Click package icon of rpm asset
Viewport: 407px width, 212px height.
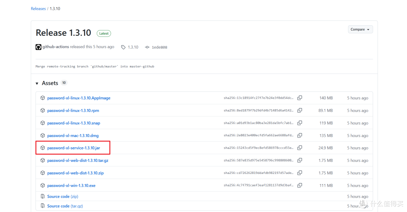[43, 110]
